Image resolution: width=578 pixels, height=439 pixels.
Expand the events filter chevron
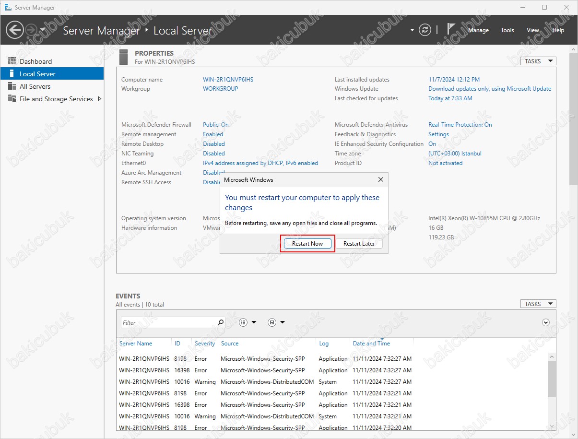545,322
